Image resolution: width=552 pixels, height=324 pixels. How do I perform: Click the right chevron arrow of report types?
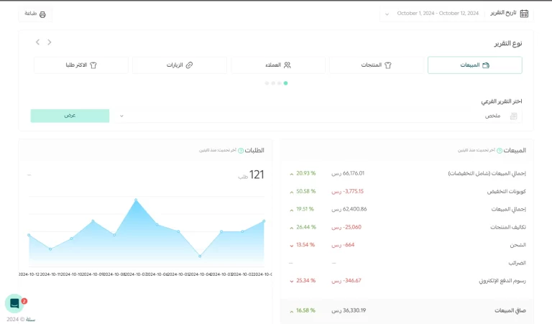click(x=50, y=42)
